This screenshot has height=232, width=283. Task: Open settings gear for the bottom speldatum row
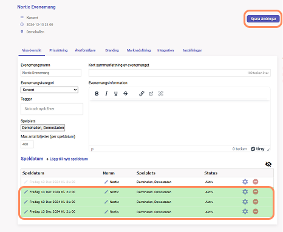point(245,211)
